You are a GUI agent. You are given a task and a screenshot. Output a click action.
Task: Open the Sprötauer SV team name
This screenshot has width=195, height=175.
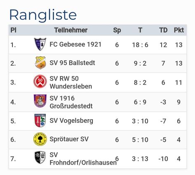pyautogui.click(x=69, y=139)
